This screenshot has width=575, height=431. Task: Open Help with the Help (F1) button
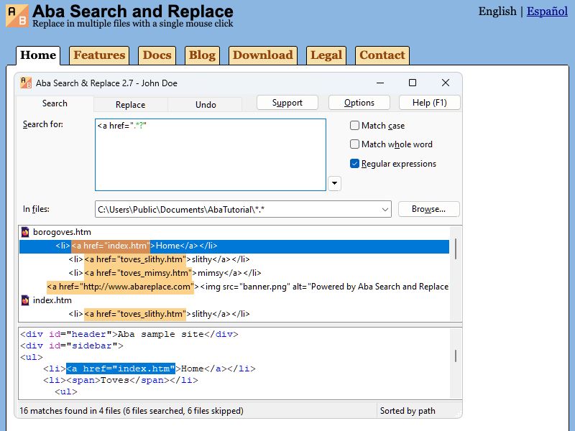429,102
